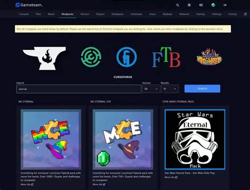Screen dimensions: 250x190
Task: Switch to the Console tab
Action: click(x=24, y=14)
